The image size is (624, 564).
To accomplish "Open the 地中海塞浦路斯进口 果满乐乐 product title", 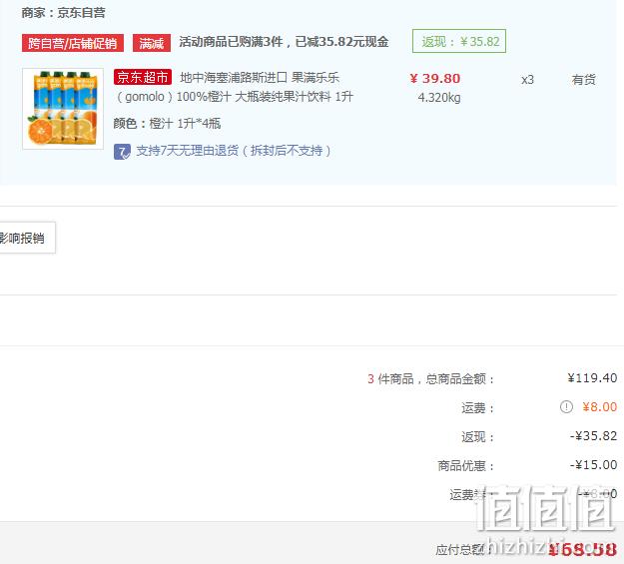I will (x=234, y=87).
